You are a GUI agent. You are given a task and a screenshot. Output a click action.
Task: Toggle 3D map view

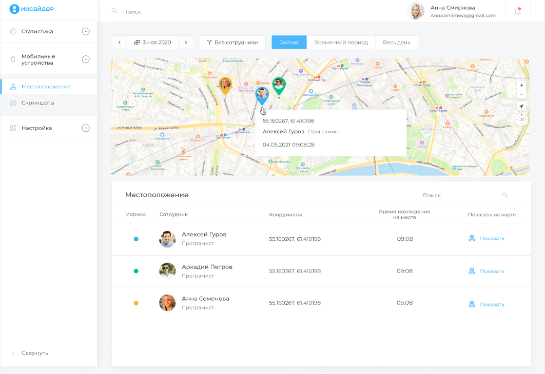(x=521, y=119)
